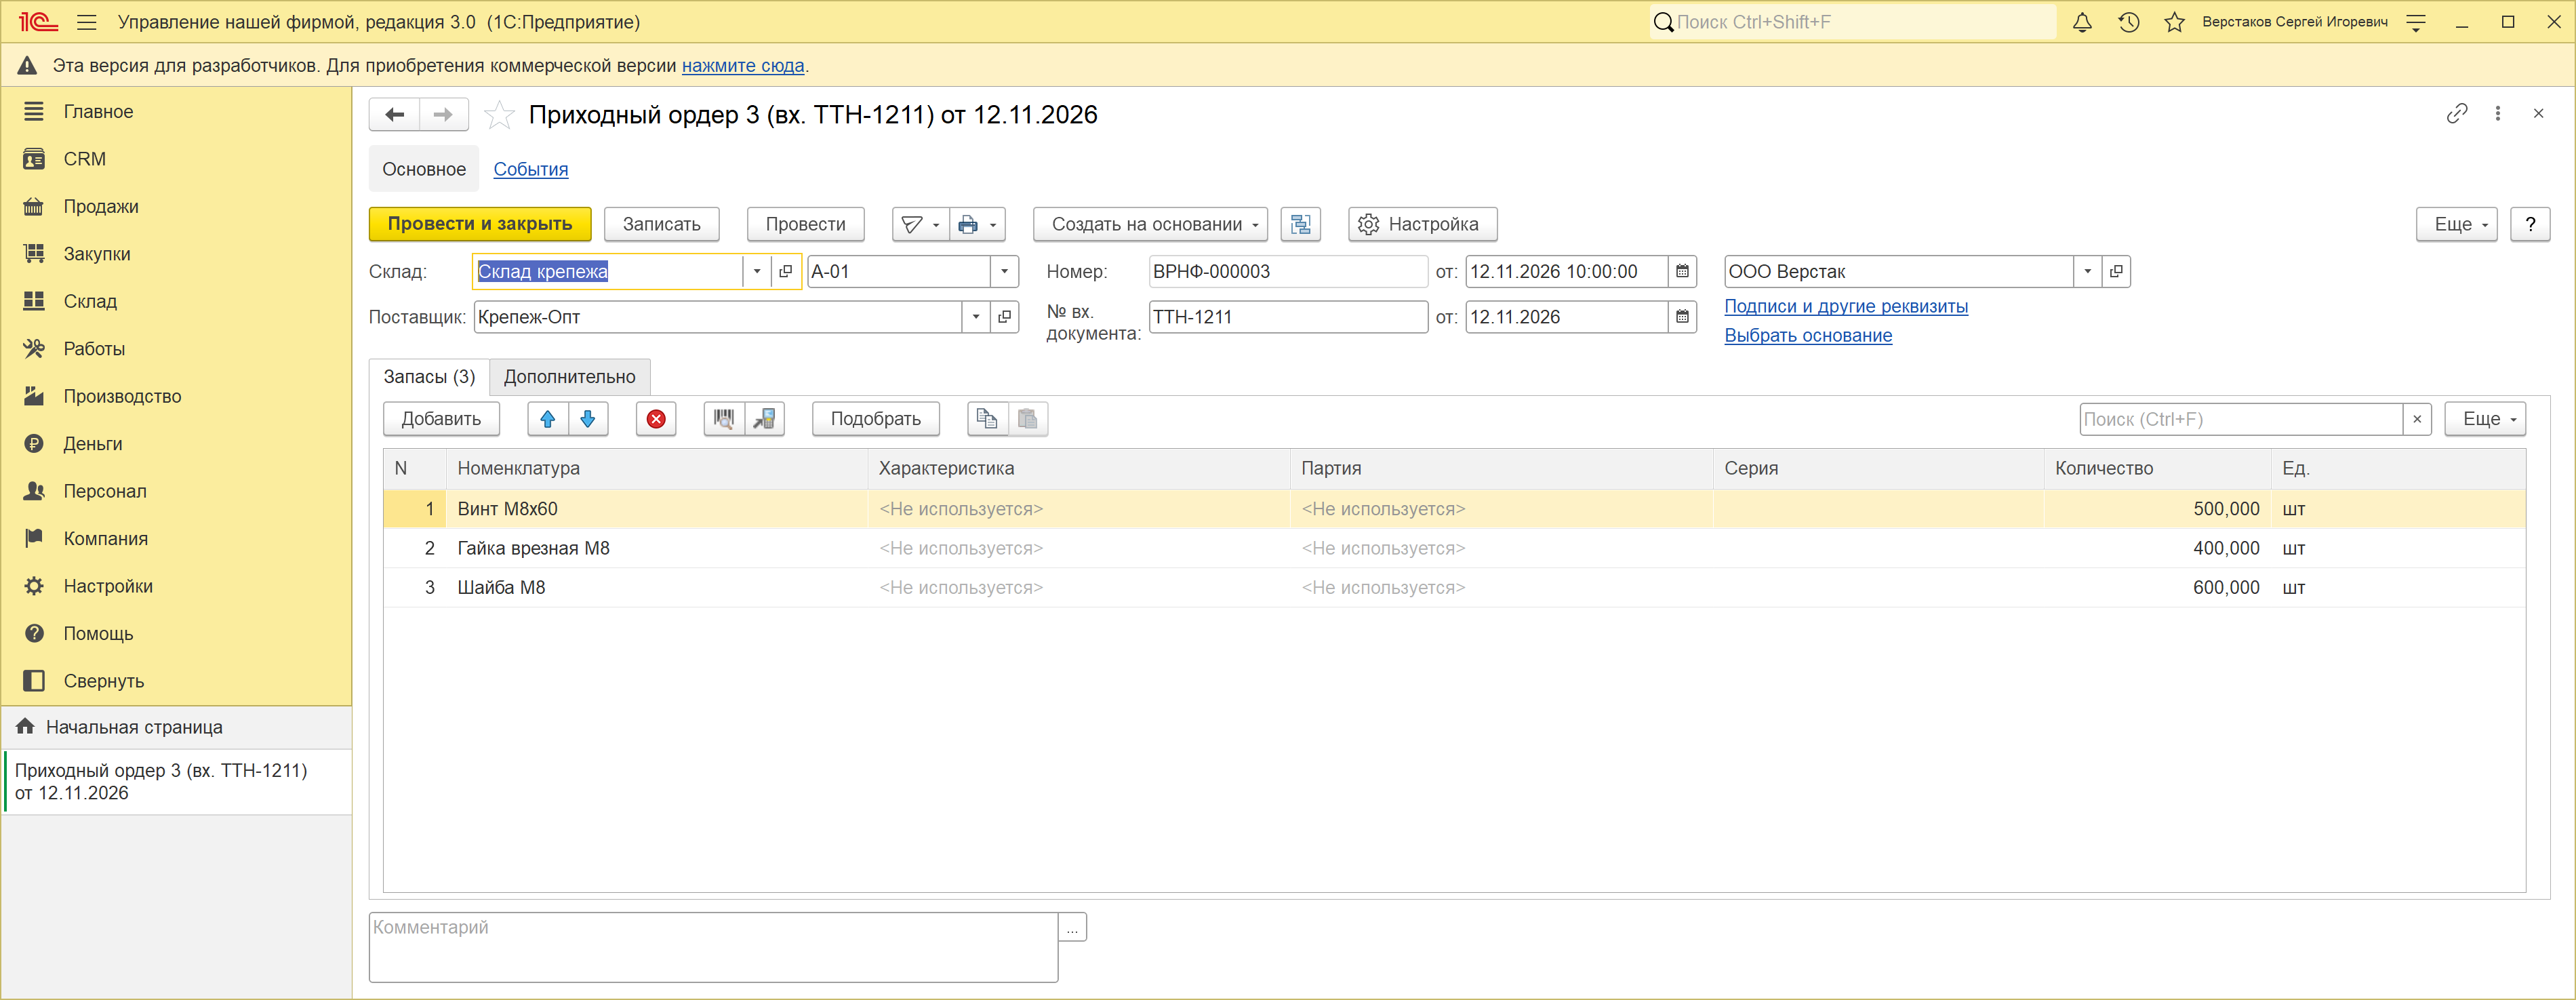This screenshot has height=1000, width=2576.
Task: Move row up with blue arrow
Action: click(x=548, y=419)
